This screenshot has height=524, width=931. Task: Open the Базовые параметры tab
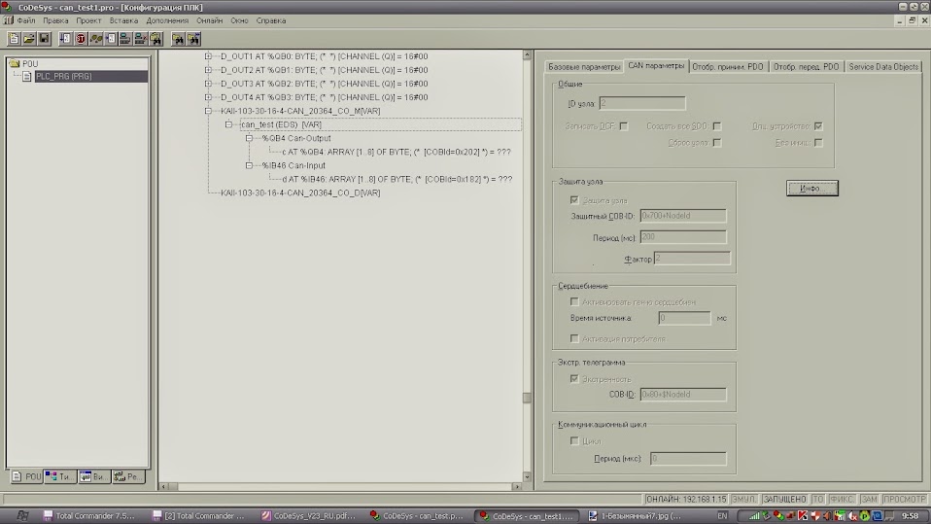[x=584, y=66]
